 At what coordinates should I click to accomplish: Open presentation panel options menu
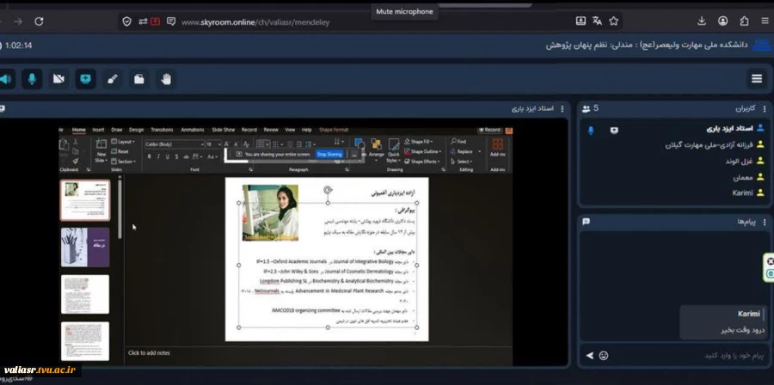point(562,108)
